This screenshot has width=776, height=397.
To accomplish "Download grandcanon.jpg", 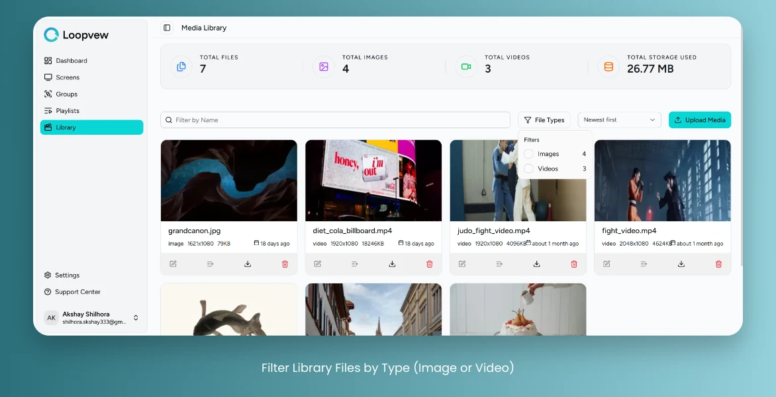I will click(x=248, y=264).
